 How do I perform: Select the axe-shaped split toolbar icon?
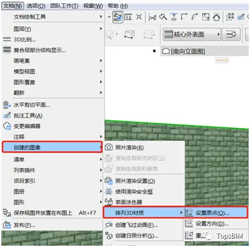tap(163, 17)
